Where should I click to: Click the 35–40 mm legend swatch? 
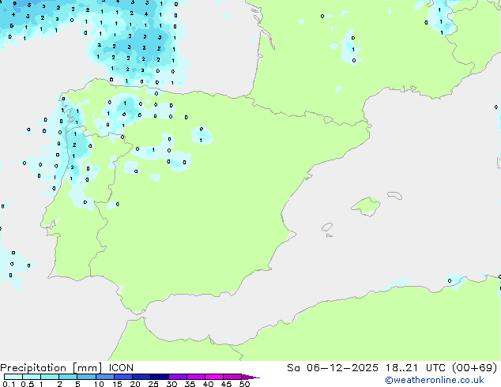pyautogui.click(x=195, y=377)
